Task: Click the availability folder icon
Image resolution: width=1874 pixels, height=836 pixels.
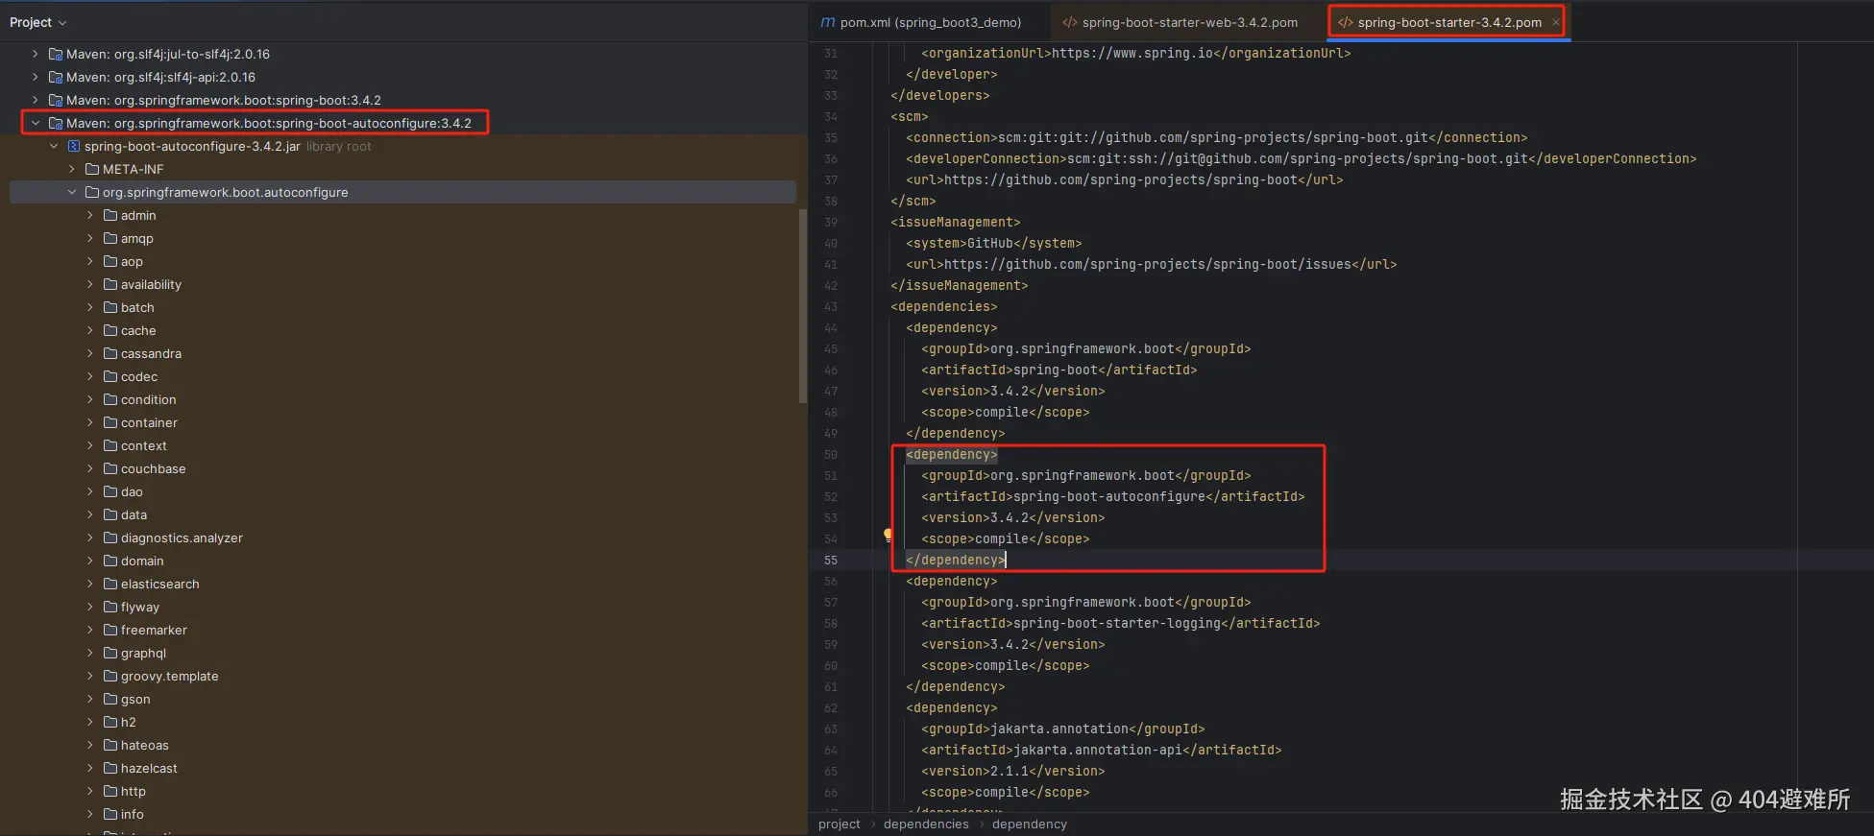Action: 110,284
